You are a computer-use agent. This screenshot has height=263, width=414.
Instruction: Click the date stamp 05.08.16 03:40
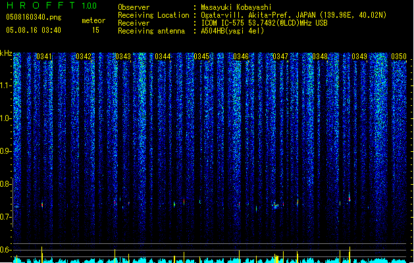point(34,30)
